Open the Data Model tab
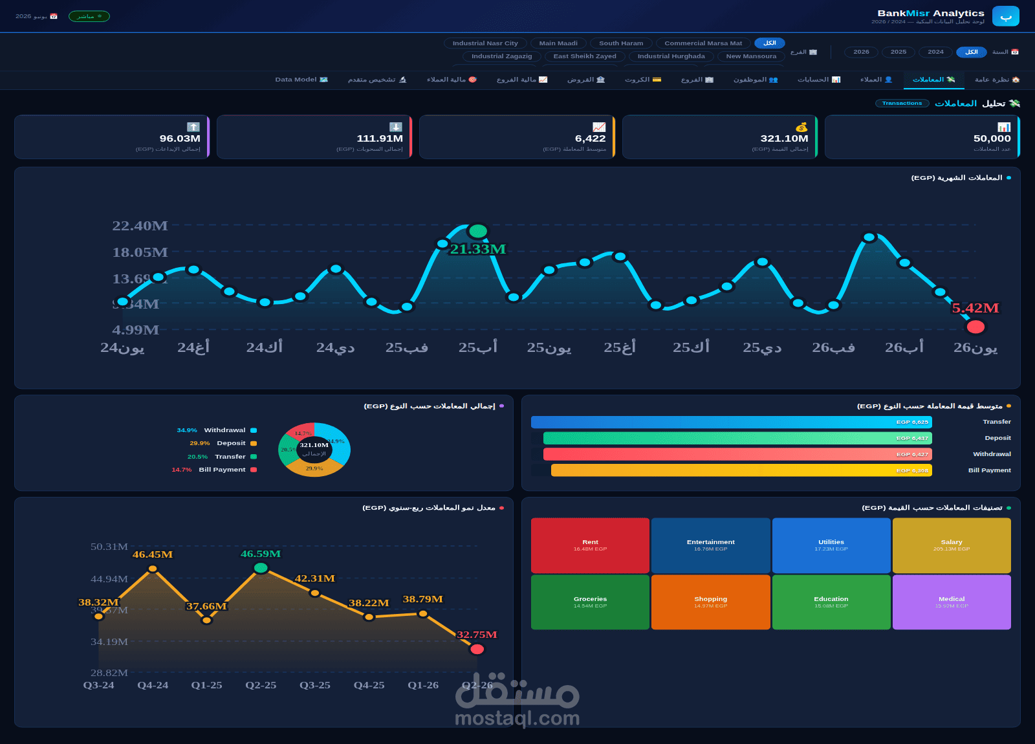The width and height of the screenshot is (1035, 744). pos(301,80)
